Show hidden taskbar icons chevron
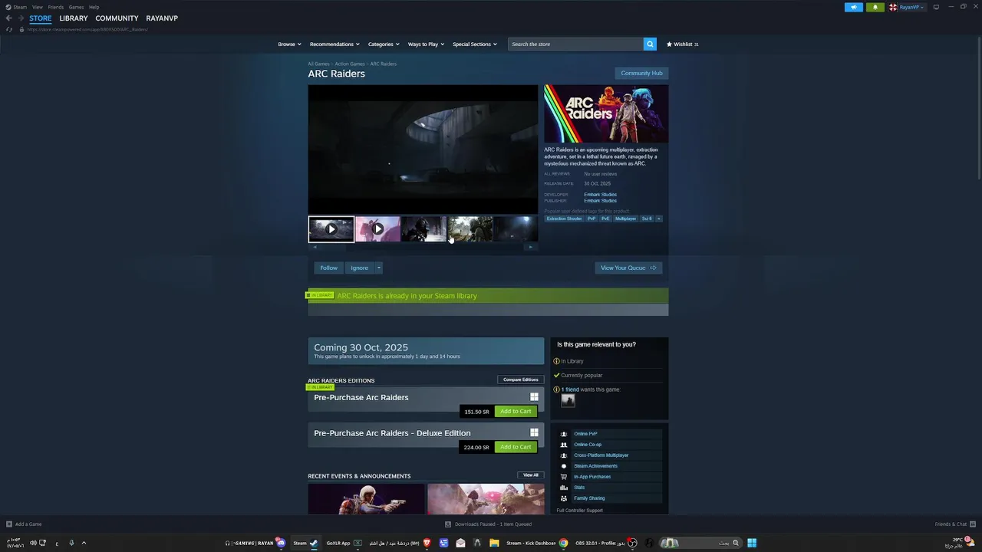Screen dimensions: 982x552 click(x=84, y=543)
